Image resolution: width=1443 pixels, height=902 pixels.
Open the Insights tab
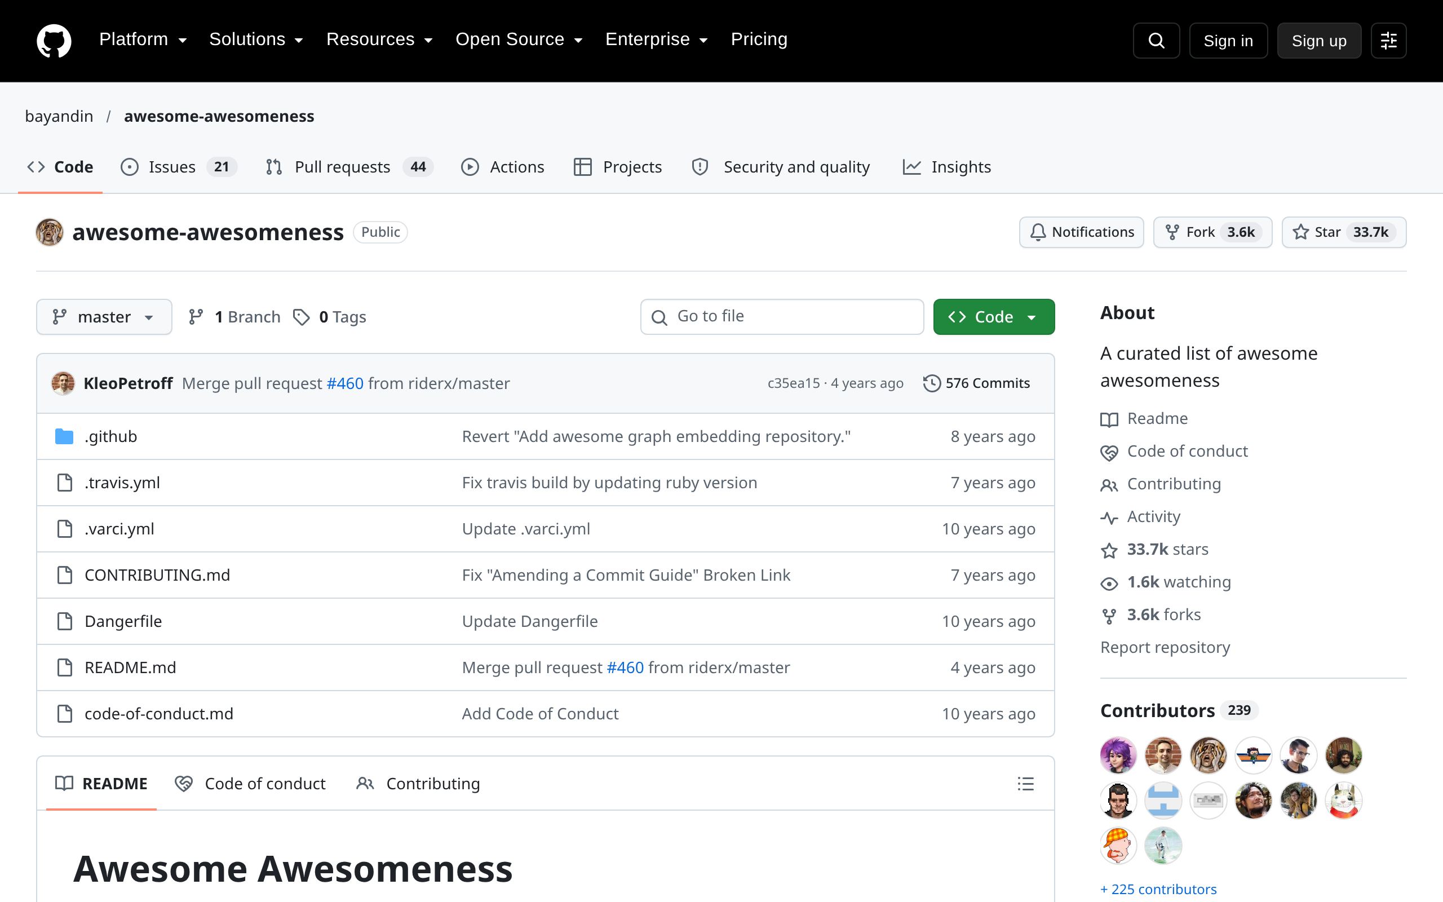click(x=947, y=167)
